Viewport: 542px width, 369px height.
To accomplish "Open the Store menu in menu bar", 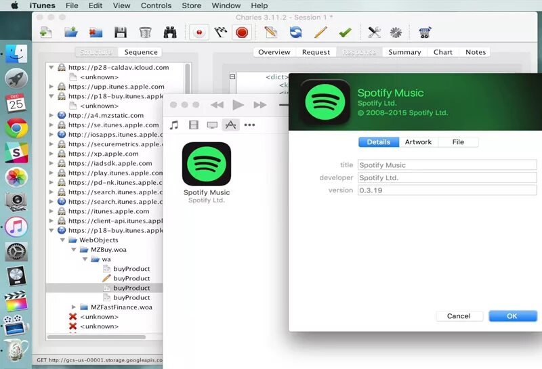I will pos(192,5).
